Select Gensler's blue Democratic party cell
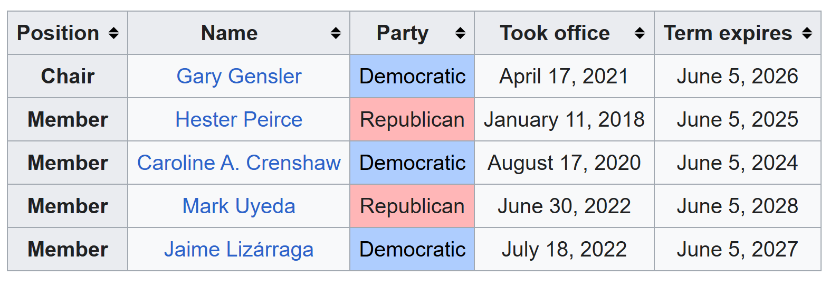The width and height of the screenshot is (830, 285). (x=412, y=76)
